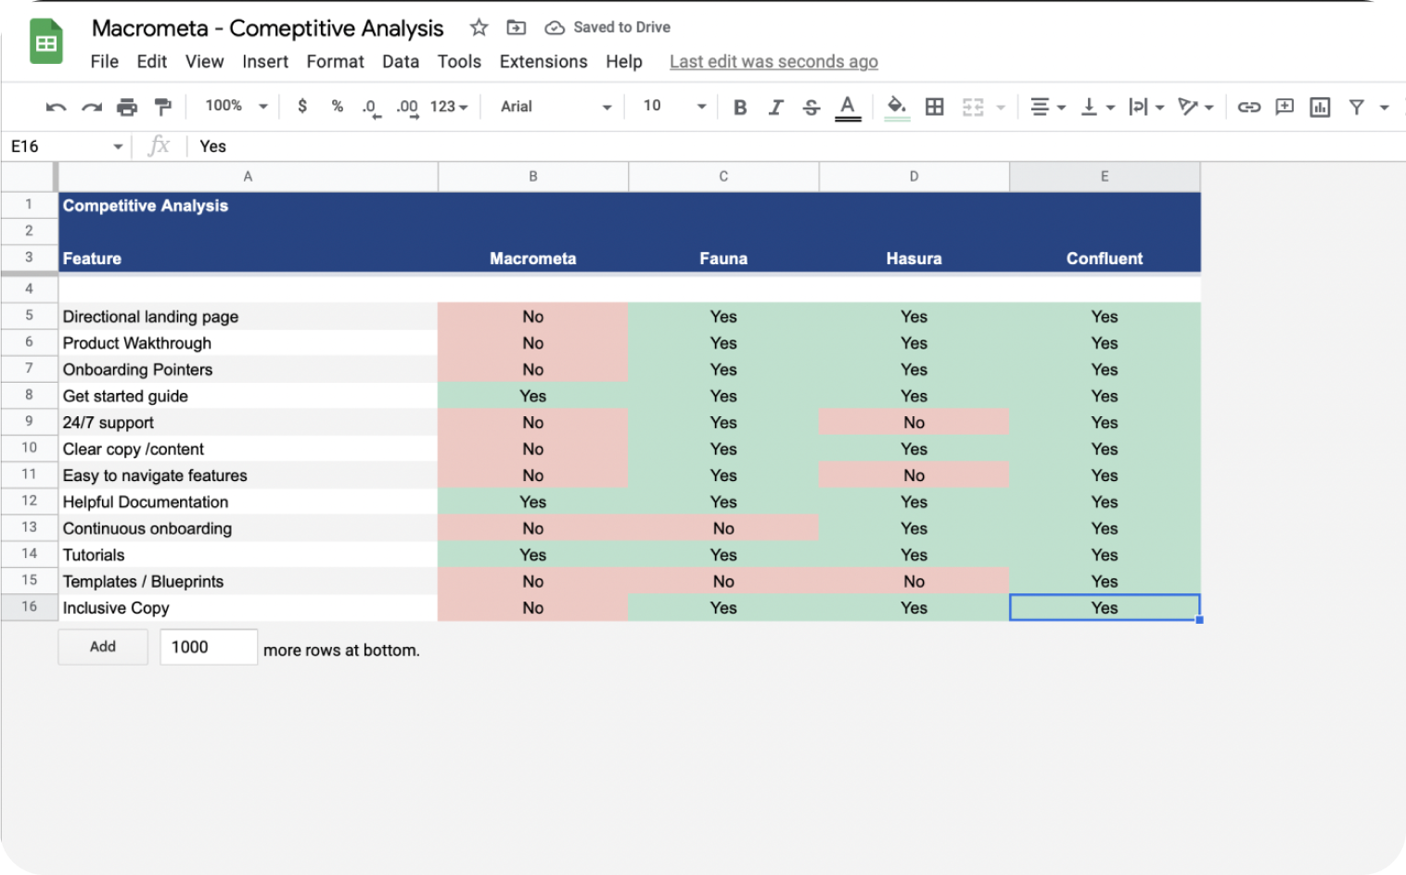This screenshot has width=1406, height=875.
Task: Open the 'Last edit was seconds ago' link
Action: coord(773,61)
